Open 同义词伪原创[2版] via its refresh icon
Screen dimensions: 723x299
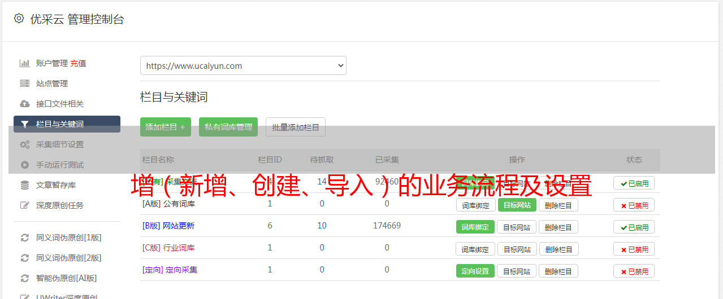pyautogui.click(x=24, y=258)
